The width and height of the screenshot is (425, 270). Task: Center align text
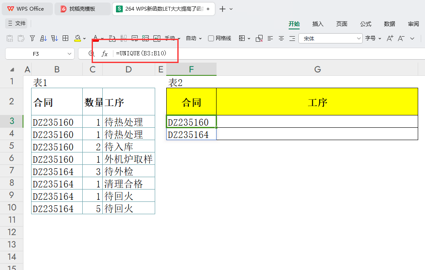point(281,38)
